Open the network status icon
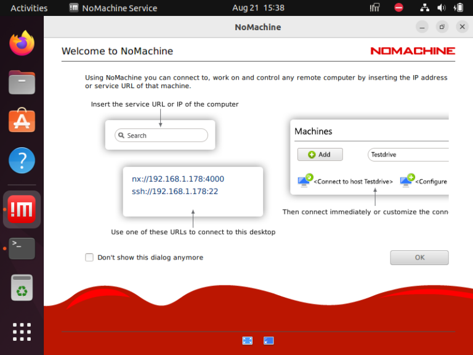This screenshot has height=355, width=473. tap(425, 7)
